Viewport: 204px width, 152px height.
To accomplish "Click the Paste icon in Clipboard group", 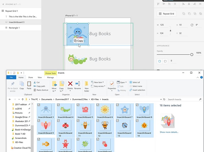I will 29,85.
